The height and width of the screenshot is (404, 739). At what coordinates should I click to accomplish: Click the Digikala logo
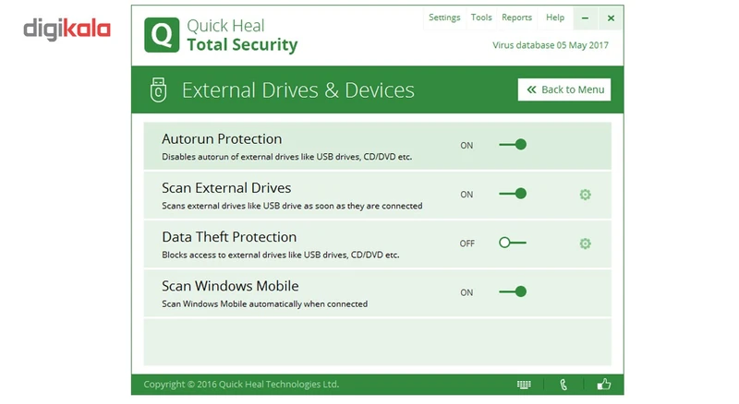click(x=67, y=30)
